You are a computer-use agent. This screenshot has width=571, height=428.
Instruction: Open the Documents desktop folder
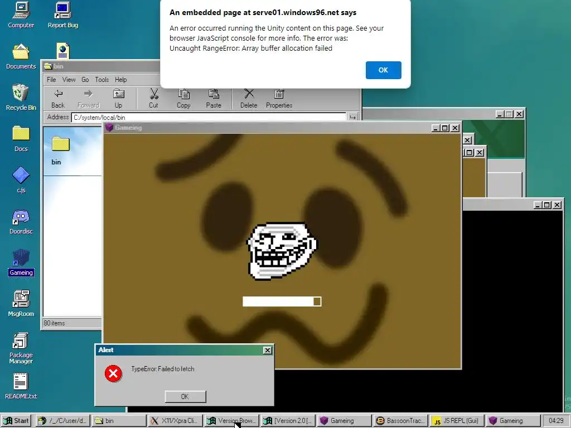tap(21, 56)
